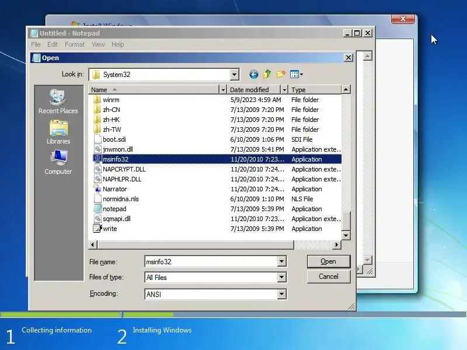Select the '5/9/2023 4:59 AM' date cell

point(256,100)
